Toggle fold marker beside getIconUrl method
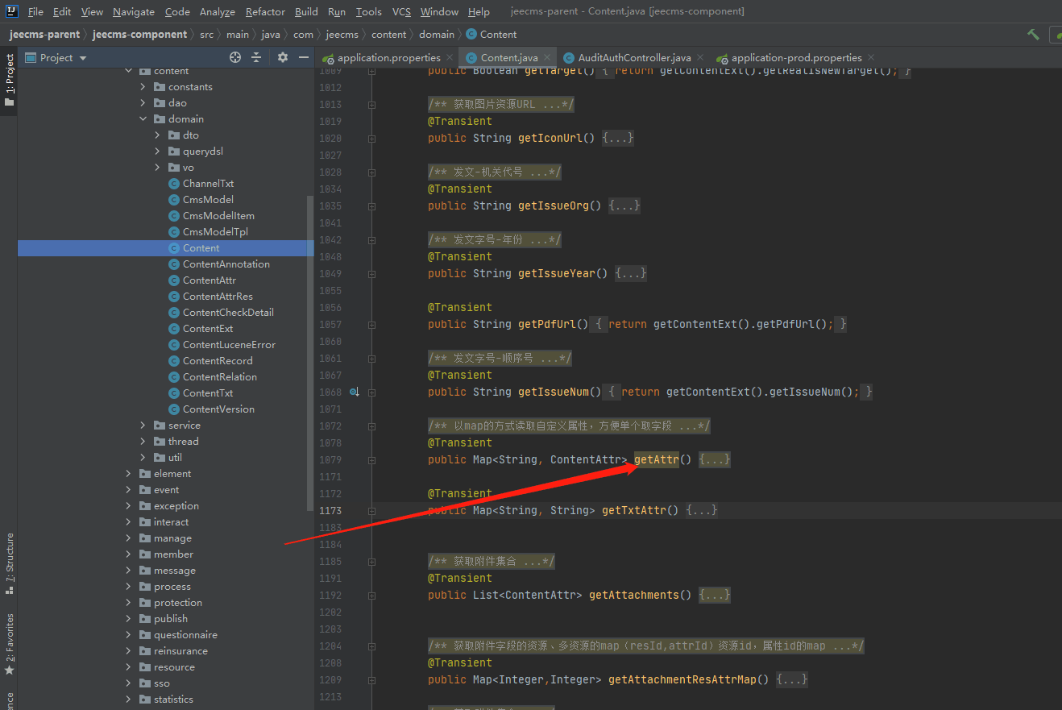Viewport: 1062px width, 710px height. pyautogui.click(x=371, y=139)
